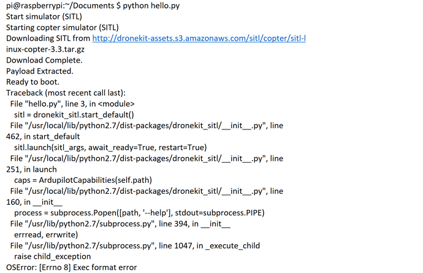This screenshot has width=423, height=273.
Task: Click the 'Payload Extracted.' message
Action: 40,71
